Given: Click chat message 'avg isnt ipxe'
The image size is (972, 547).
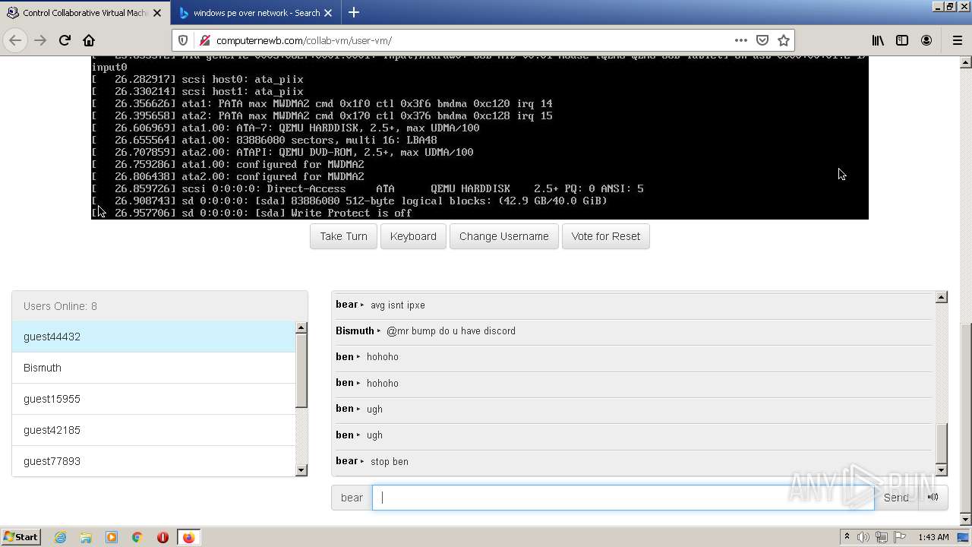Looking at the screenshot, I should pyautogui.click(x=398, y=305).
